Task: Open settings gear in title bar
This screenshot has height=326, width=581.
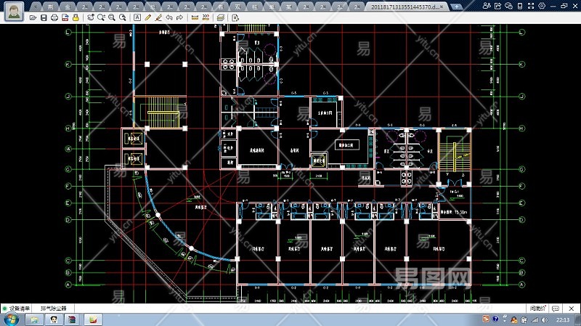Action: 542,6
